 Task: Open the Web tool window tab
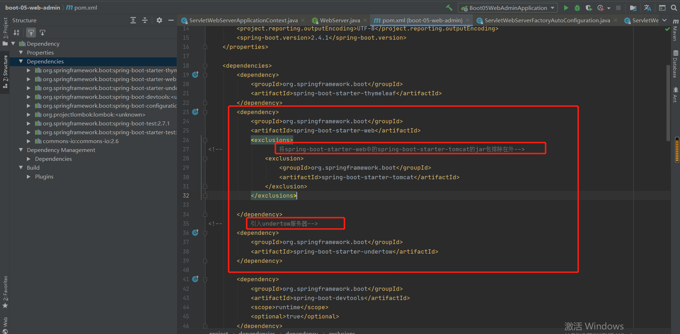pyautogui.click(x=5, y=325)
